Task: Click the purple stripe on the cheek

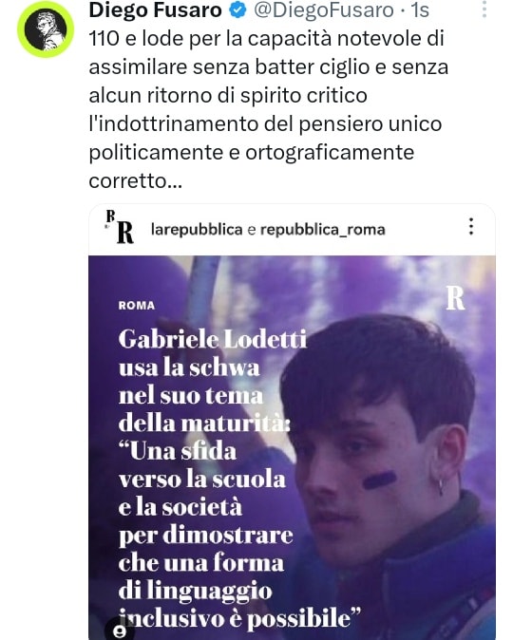Action: click(379, 480)
